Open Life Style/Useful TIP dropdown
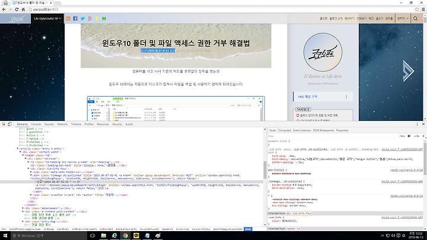This screenshot has height=240, width=427. tap(47, 18)
